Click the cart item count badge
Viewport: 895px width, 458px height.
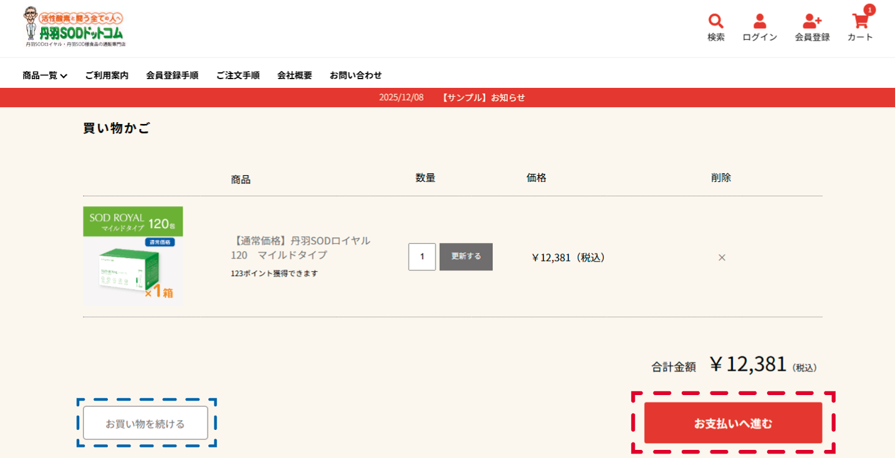tap(869, 10)
